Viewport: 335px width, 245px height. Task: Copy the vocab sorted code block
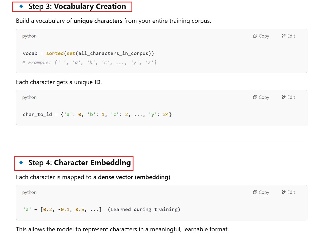point(261,36)
